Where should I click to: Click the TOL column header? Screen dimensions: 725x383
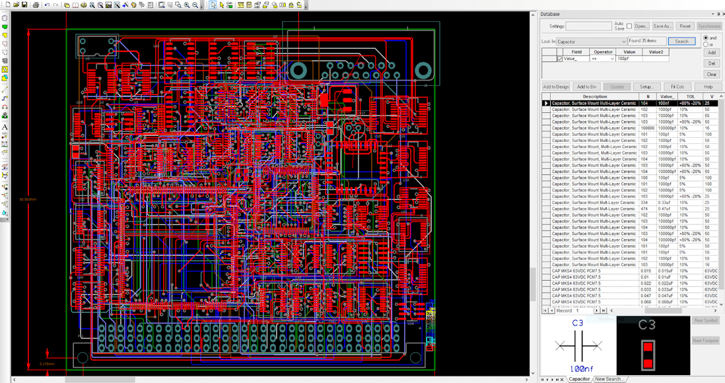pyautogui.click(x=690, y=96)
